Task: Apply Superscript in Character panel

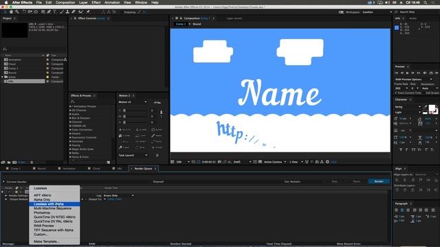Action: pos(426,150)
